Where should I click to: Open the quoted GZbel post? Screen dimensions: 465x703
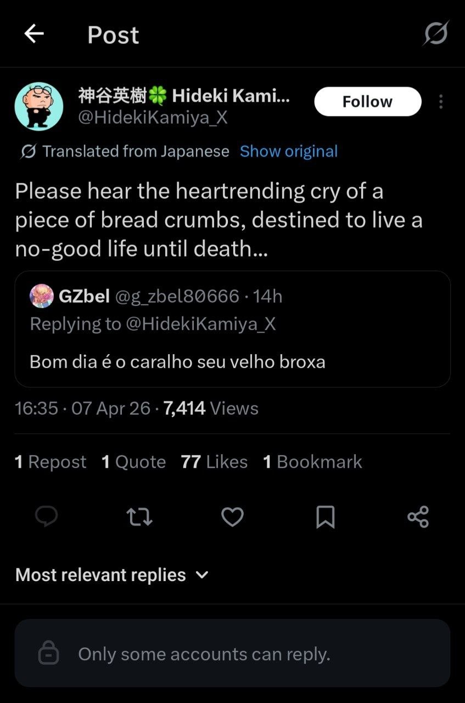click(x=232, y=362)
